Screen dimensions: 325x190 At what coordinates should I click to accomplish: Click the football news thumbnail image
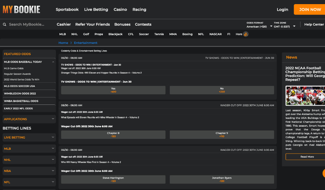(305, 96)
